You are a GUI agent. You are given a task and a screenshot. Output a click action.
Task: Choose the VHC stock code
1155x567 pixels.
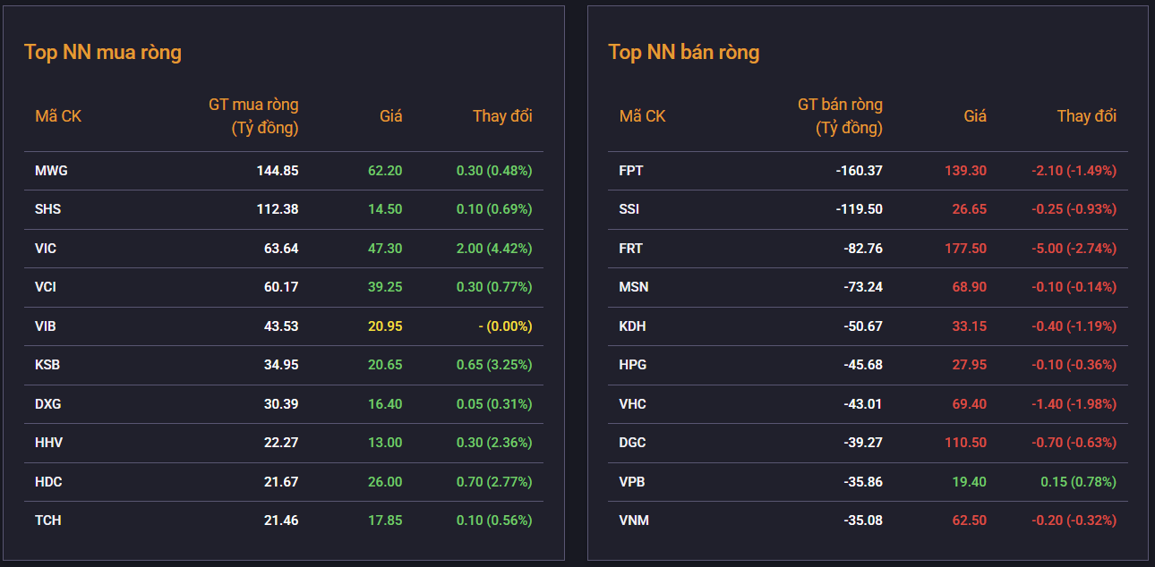coord(632,404)
